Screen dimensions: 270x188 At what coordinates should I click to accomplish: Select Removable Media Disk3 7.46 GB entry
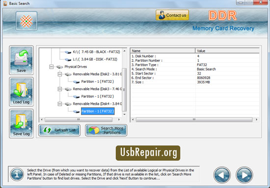click(x=97, y=89)
